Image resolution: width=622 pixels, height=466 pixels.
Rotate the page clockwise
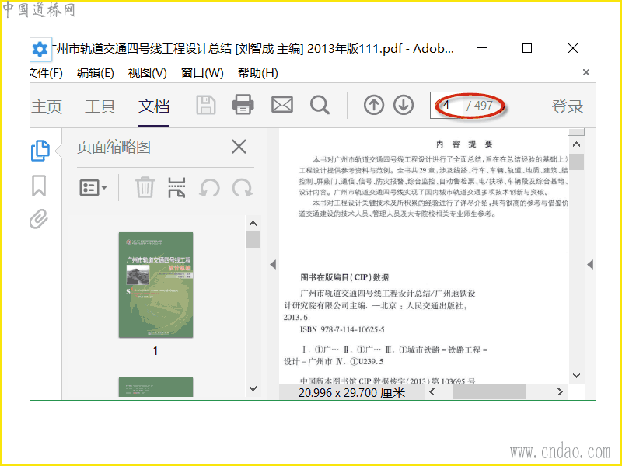click(243, 187)
